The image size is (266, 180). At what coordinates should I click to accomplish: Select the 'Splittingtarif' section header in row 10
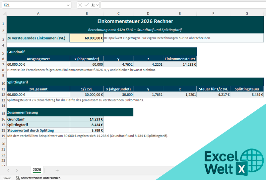(x=135, y=82)
